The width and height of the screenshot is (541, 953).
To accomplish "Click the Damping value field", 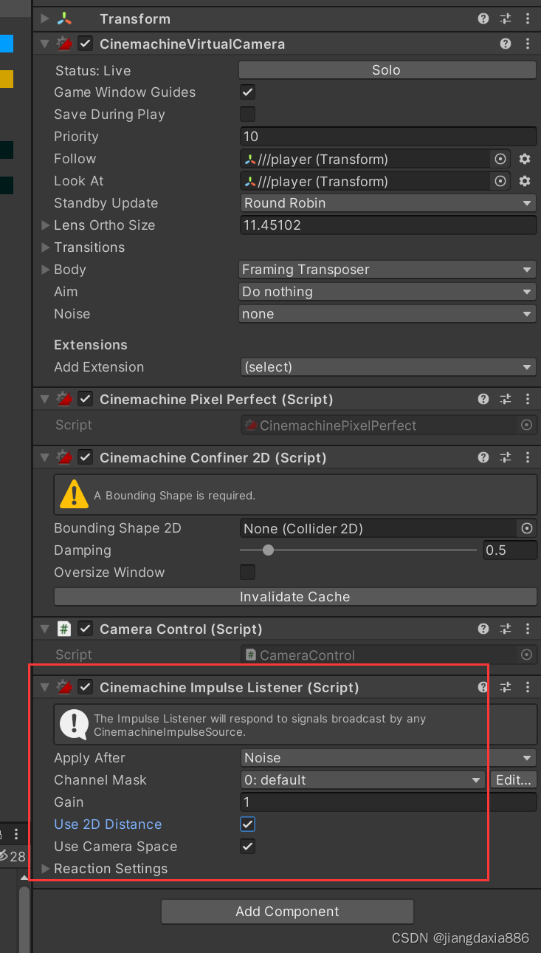I will 510,550.
